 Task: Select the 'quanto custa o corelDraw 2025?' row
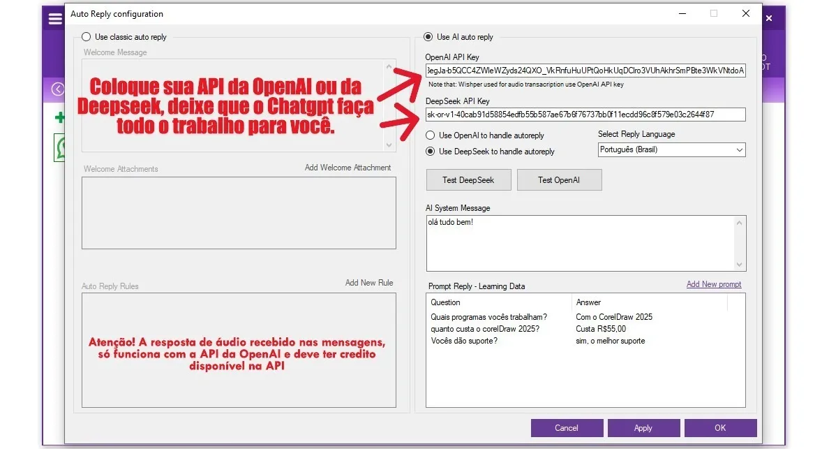point(485,329)
